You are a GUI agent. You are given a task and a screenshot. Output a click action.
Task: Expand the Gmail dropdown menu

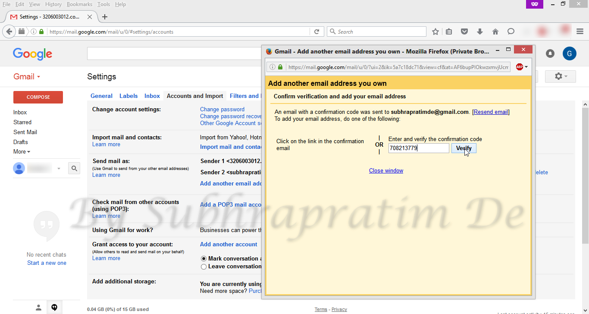click(27, 77)
